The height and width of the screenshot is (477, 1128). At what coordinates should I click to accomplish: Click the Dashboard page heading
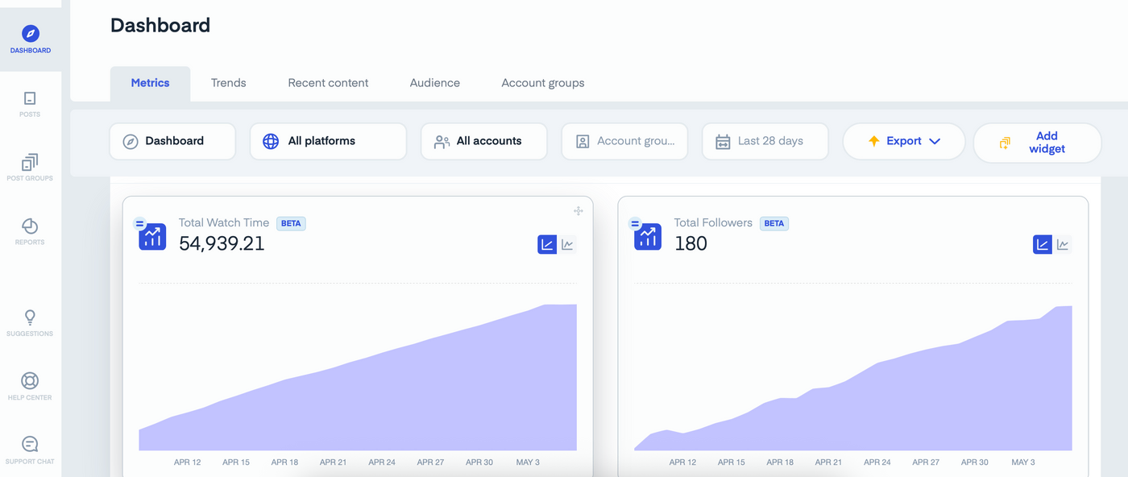tap(160, 25)
